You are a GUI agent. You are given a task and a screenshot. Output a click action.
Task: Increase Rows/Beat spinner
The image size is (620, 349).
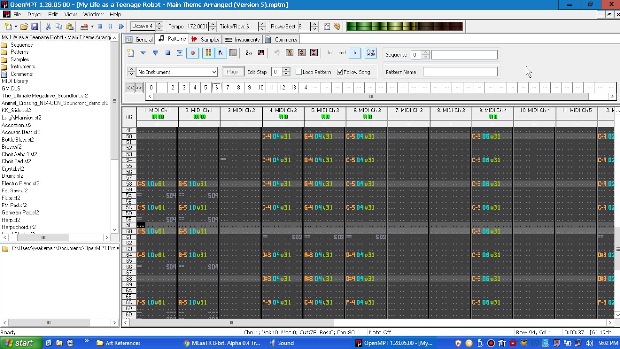point(315,24)
